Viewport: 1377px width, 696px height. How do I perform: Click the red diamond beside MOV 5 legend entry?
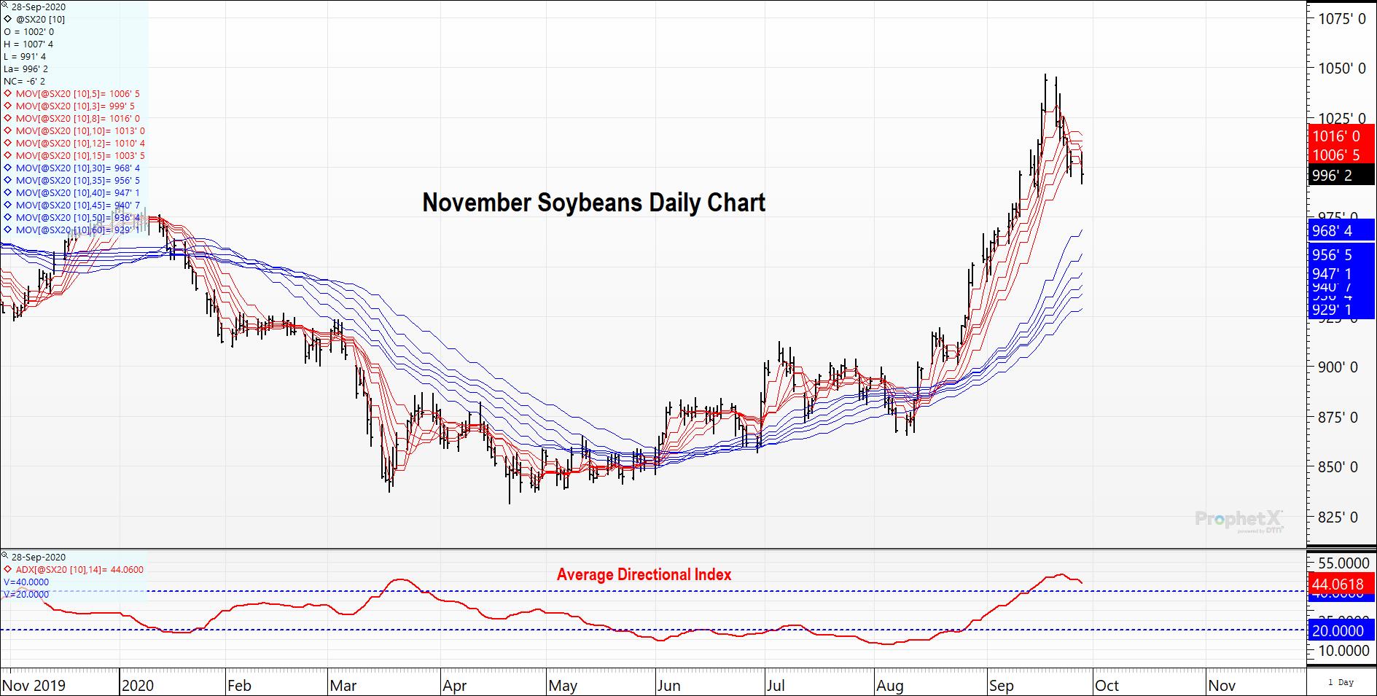[7, 94]
